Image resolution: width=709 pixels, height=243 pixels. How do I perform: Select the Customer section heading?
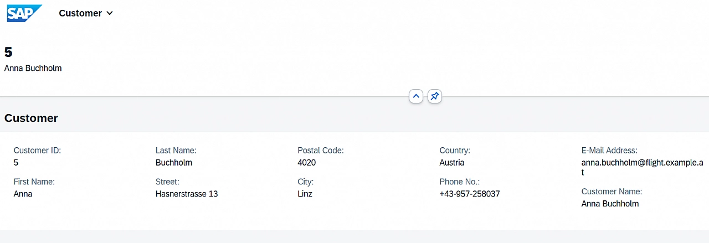point(31,118)
